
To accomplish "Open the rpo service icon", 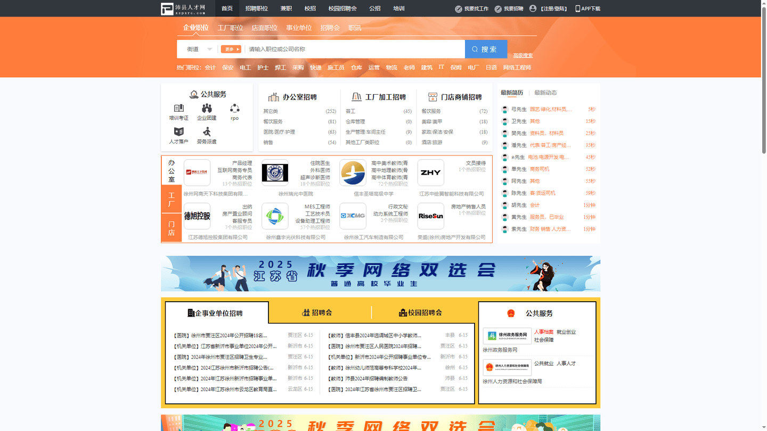I will click(x=234, y=109).
